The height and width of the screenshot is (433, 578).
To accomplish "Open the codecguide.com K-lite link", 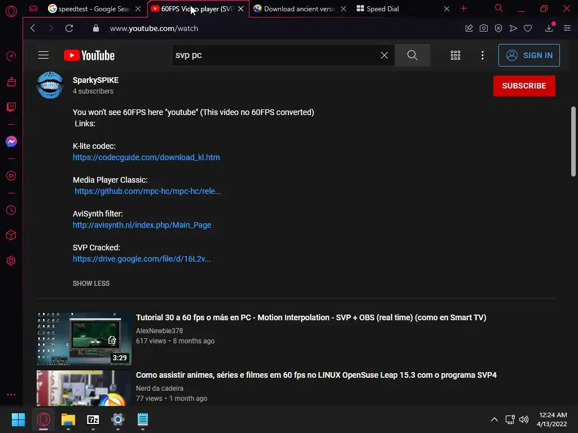I will [x=146, y=157].
